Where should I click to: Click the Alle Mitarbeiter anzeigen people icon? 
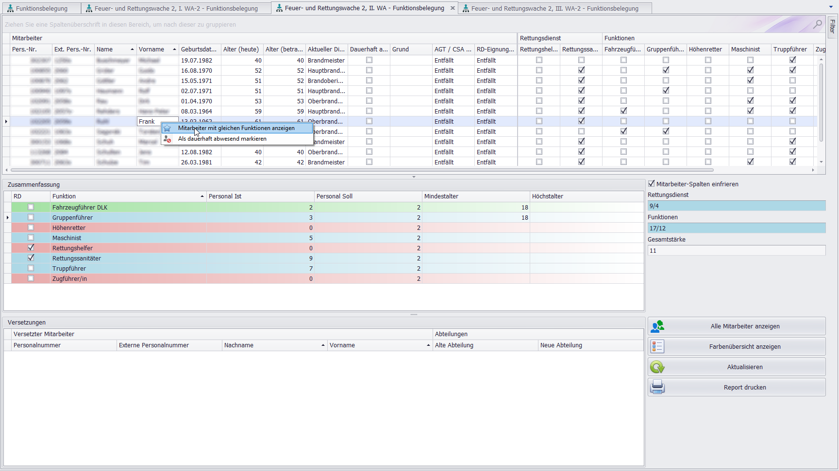(657, 326)
